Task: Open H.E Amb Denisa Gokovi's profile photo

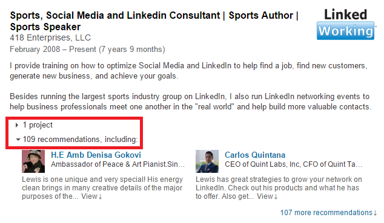Action: [x=33, y=161]
